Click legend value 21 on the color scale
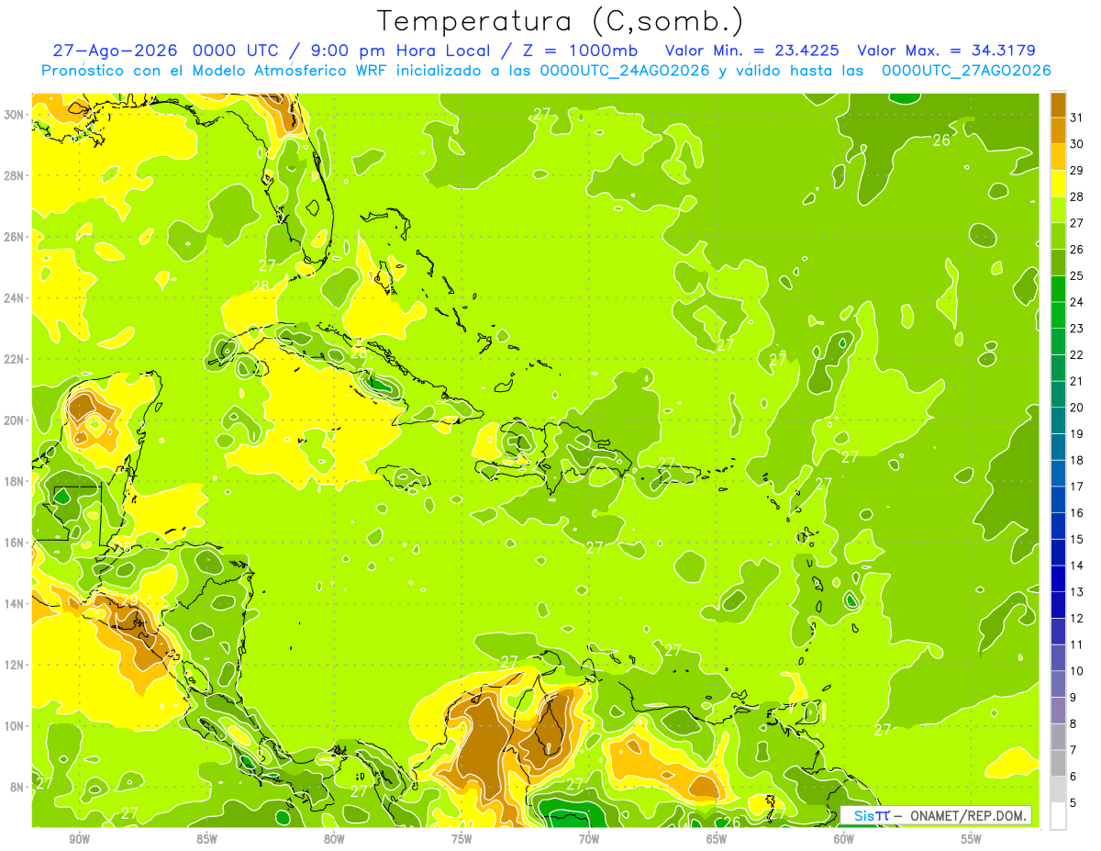1101x851 pixels. pyautogui.click(x=1077, y=381)
